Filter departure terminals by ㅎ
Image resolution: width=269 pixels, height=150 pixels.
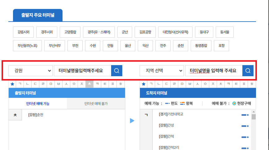(121, 84)
